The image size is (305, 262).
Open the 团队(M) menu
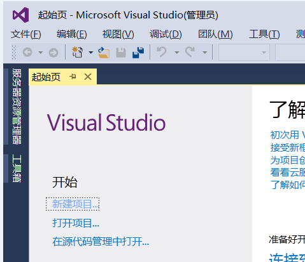coord(215,34)
